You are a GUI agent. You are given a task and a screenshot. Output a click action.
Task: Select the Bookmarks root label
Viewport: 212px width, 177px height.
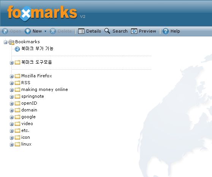(27, 42)
